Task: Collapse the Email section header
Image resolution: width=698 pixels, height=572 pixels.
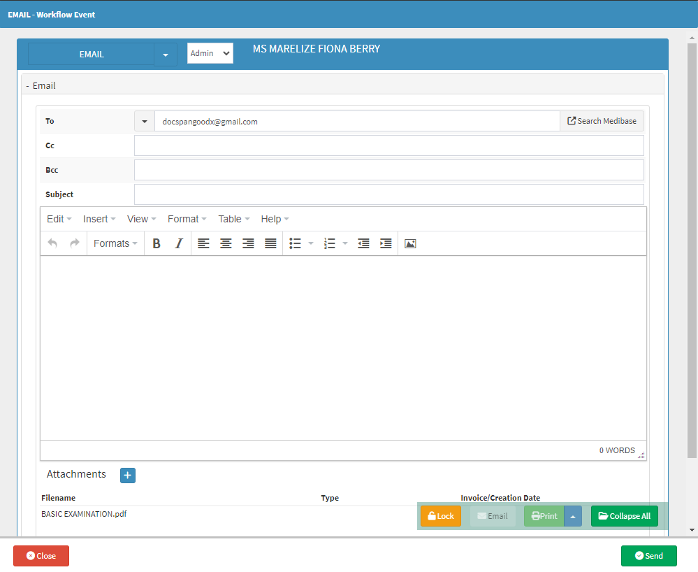Action: tap(41, 85)
